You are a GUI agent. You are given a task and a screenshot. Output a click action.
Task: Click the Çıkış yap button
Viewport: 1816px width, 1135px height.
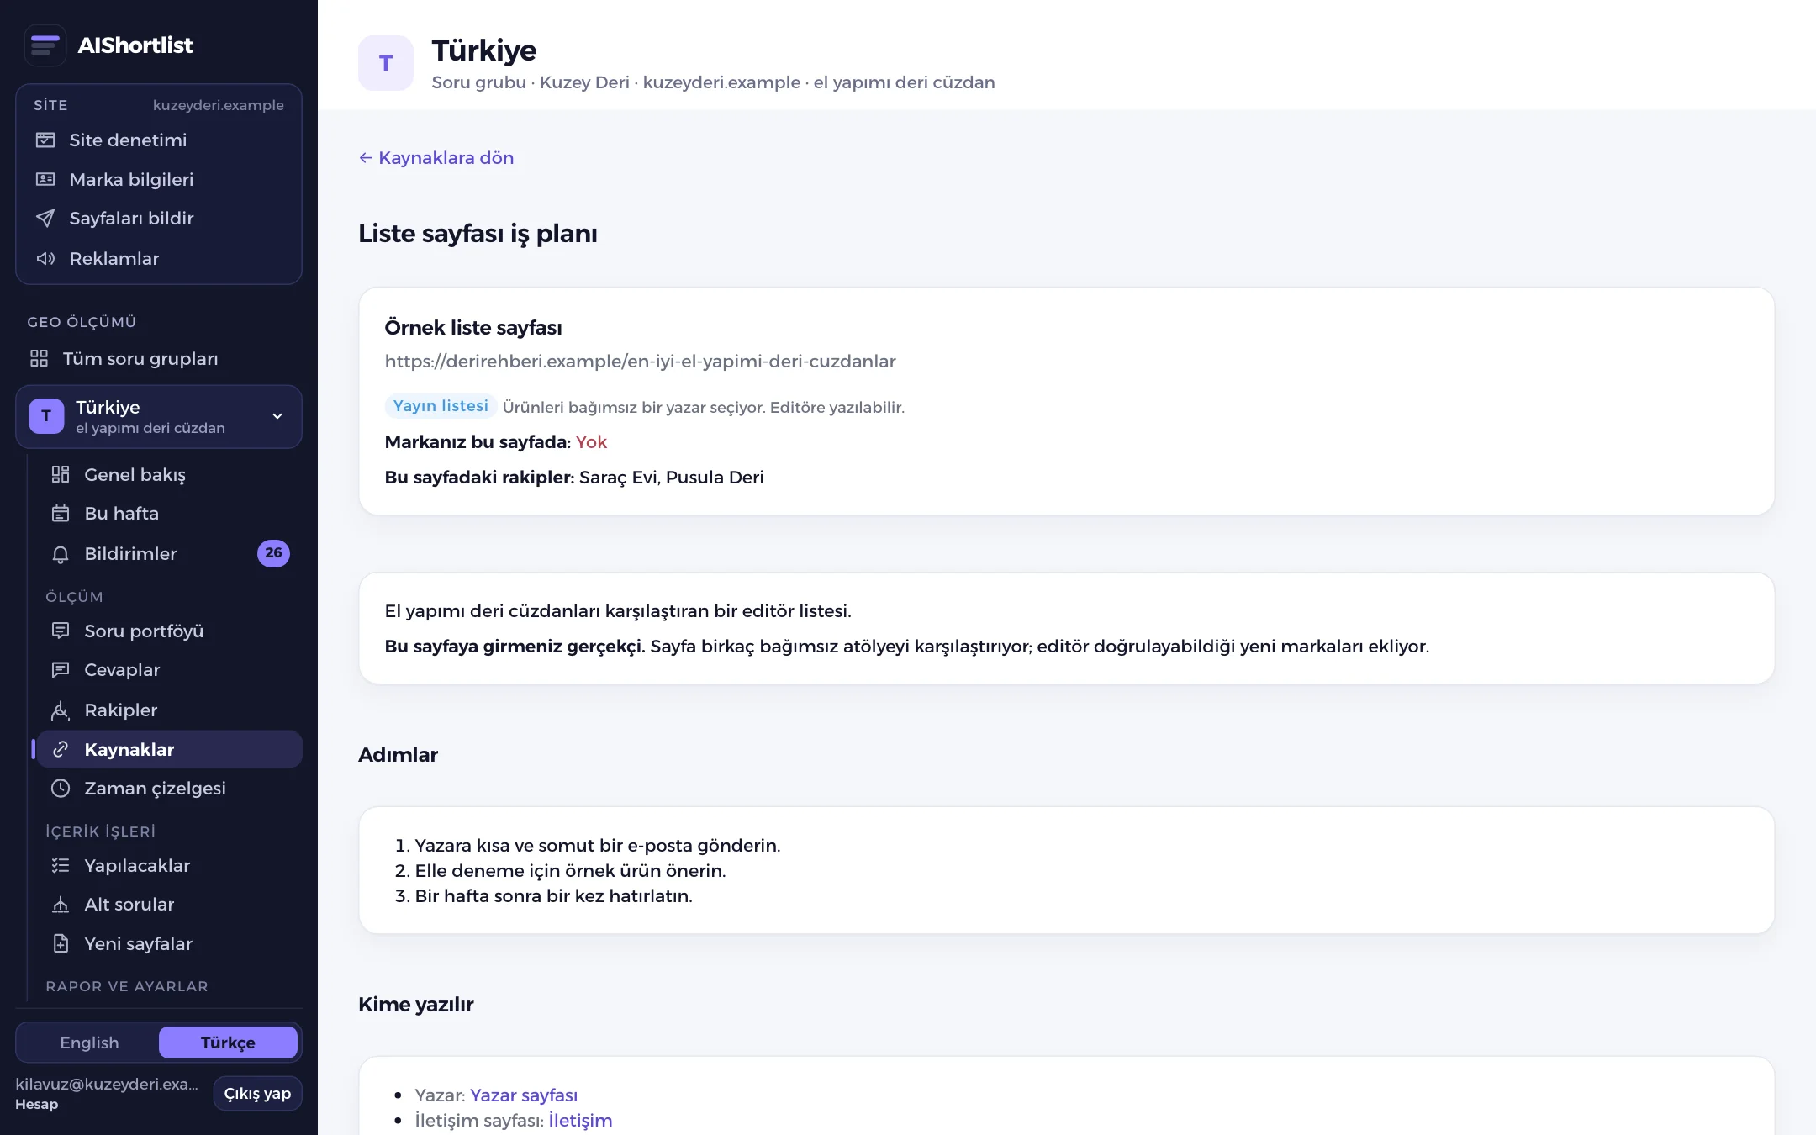click(x=257, y=1094)
